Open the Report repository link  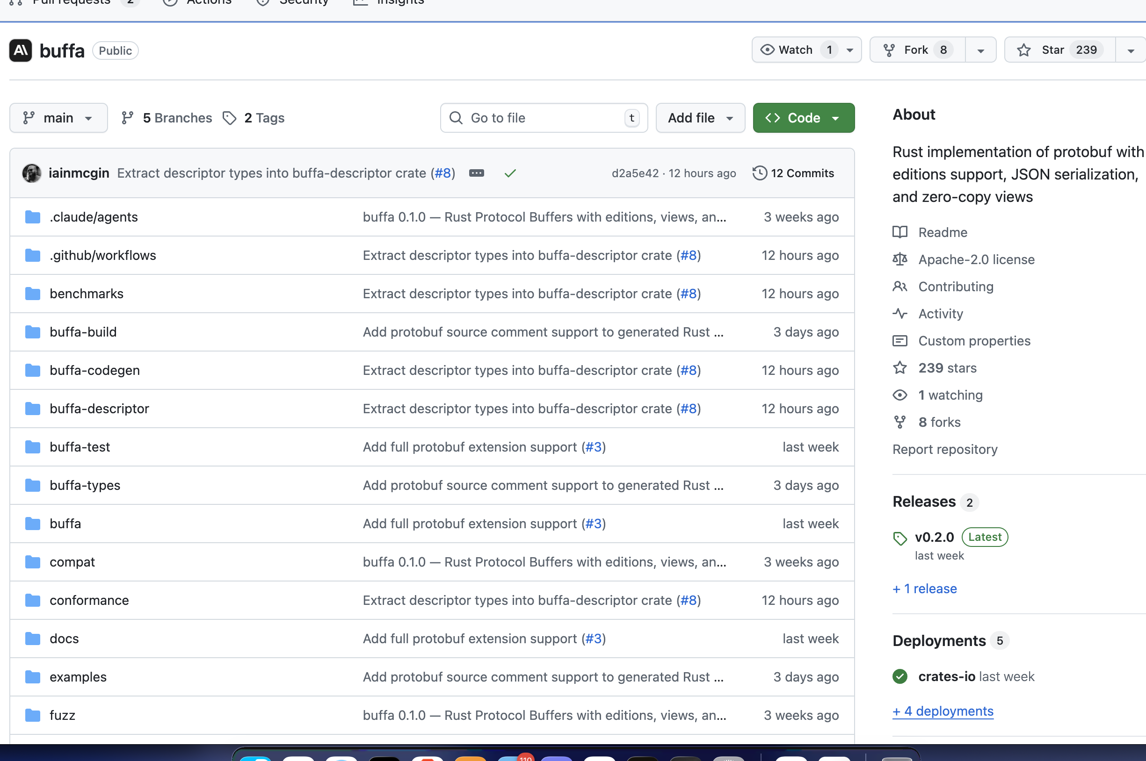945,449
